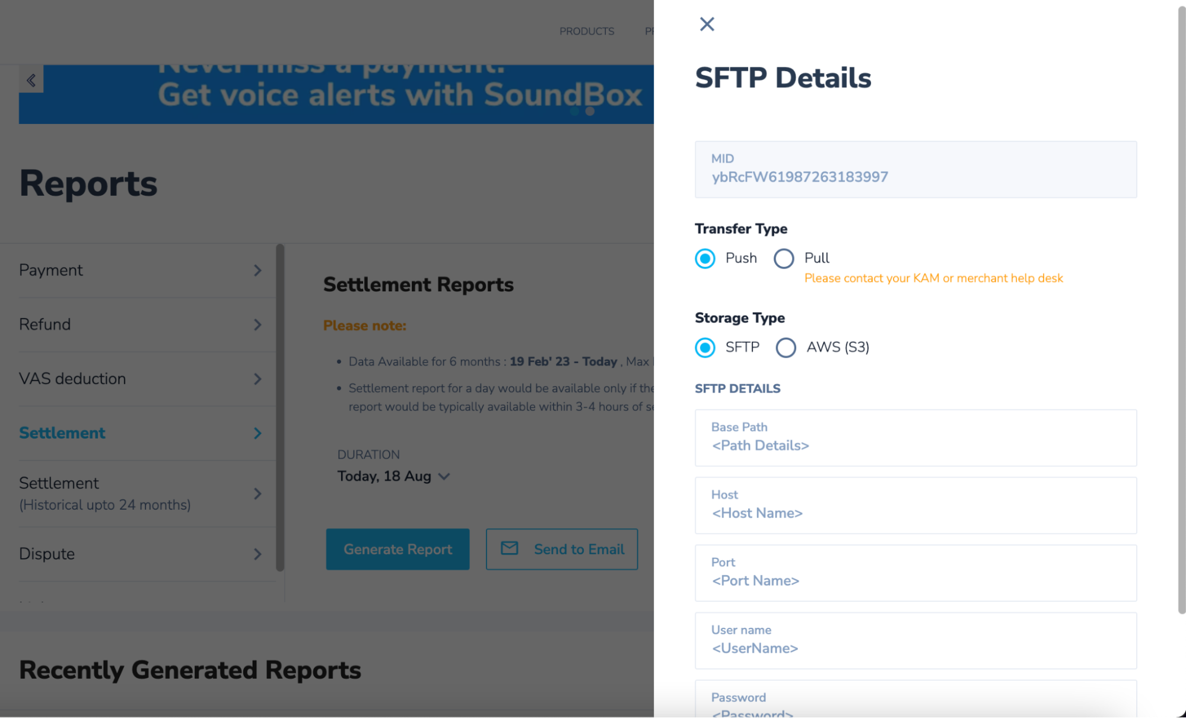Select the Pull transfer type
Image resolution: width=1186 pixels, height=718 pixels.
click(x=784, y=258)
